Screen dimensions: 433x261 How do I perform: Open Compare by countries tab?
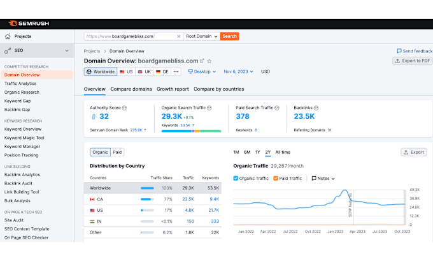click(x=218, y=89)
